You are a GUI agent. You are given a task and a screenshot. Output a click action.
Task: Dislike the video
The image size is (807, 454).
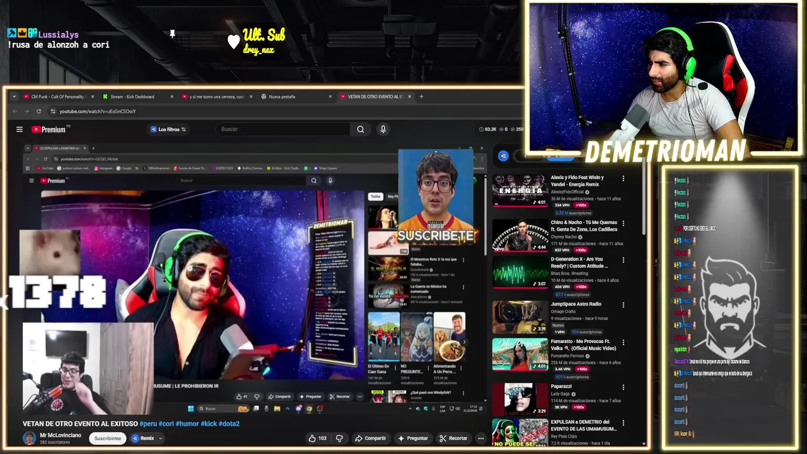pyautogui.click(x=339, y=438)
